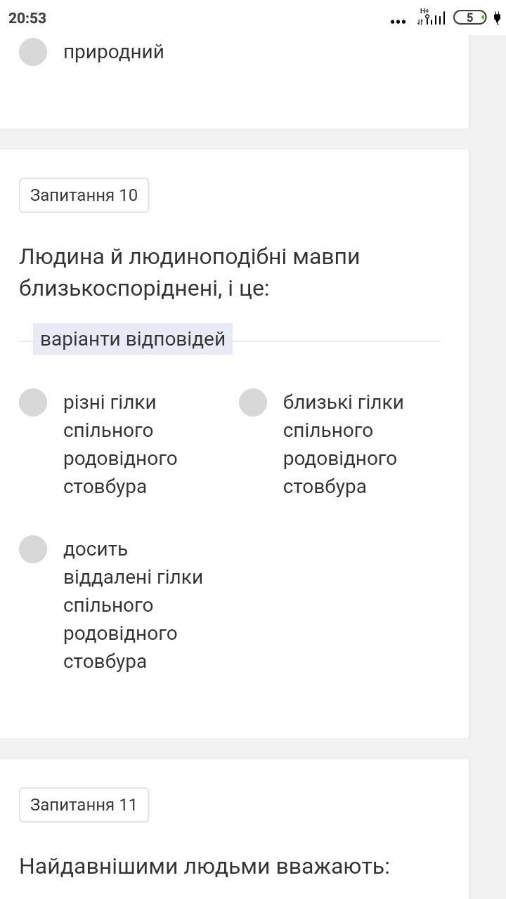Image resolution: width=506 pixels, height=899 pixels.
Task: Tap the 20:53 clock in status bar
Action: pos(27,18)
